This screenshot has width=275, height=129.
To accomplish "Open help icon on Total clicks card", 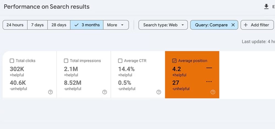I will 50,92.
